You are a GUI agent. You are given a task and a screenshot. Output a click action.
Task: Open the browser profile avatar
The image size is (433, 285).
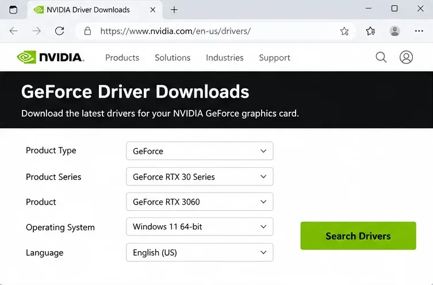[395, 31]
